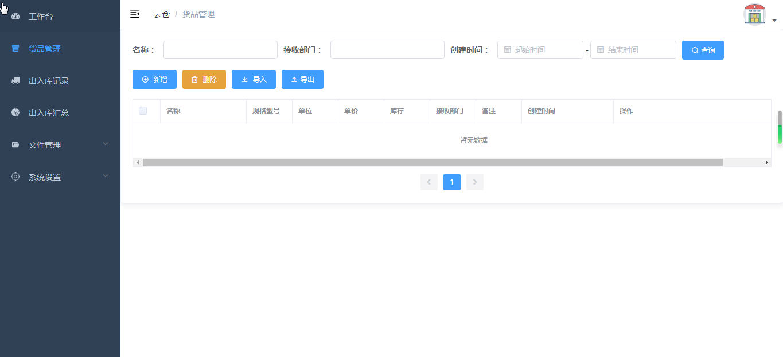Go to next page with right arrow

coord(475,182)
